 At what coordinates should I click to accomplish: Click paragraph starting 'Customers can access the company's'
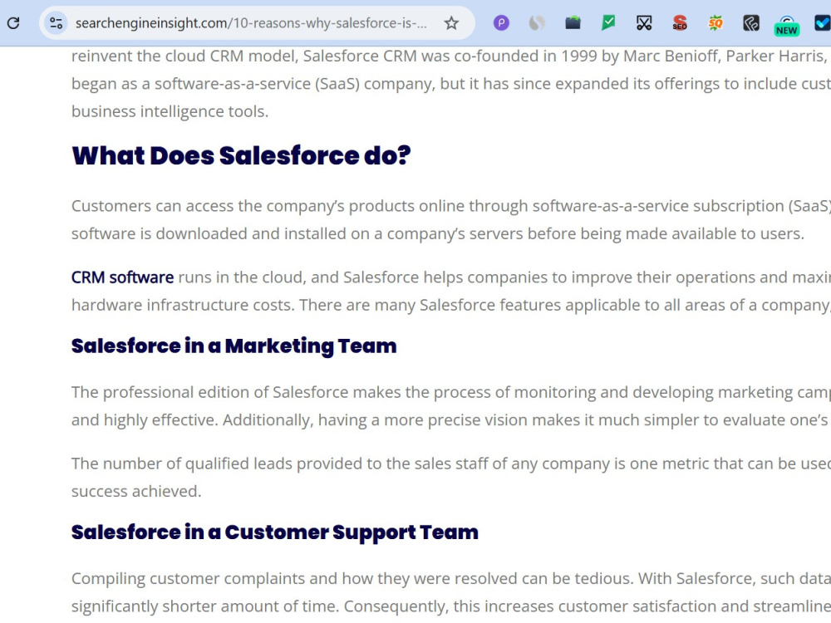tap(451, 220)
